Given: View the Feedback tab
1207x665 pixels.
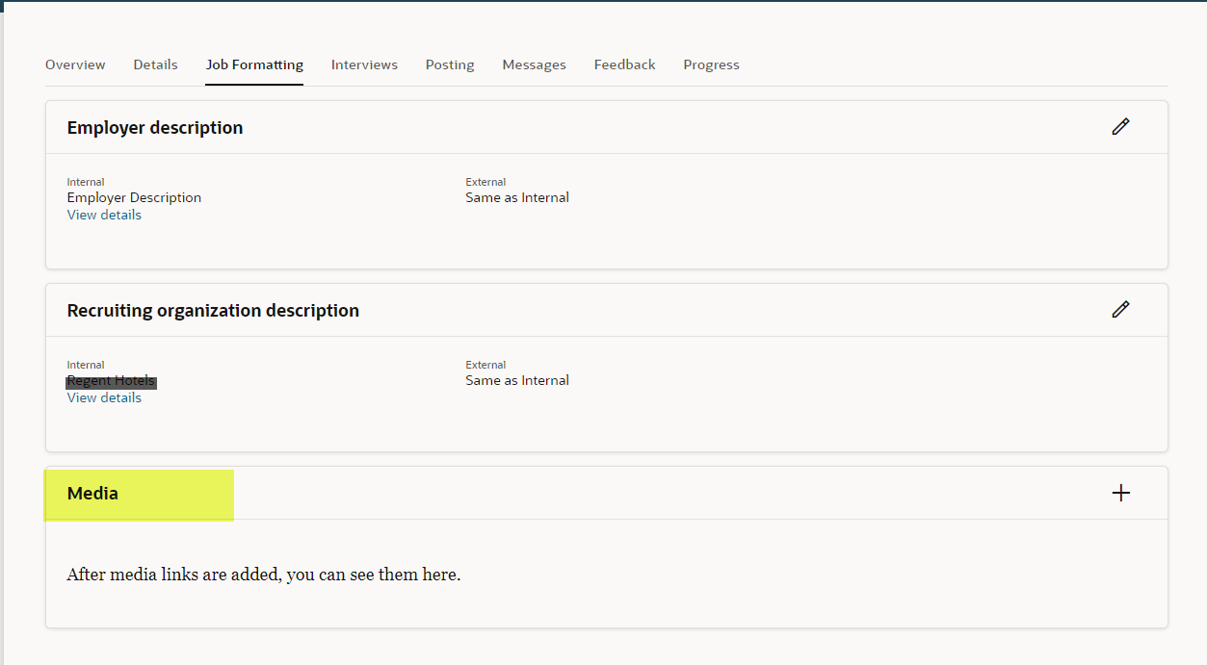Looking at the screenshot, I should coord(624,64).
